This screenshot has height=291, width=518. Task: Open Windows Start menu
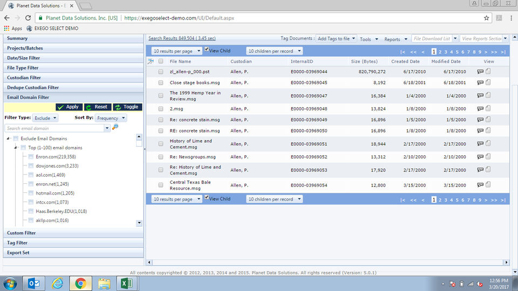click(x=10, y=283)
